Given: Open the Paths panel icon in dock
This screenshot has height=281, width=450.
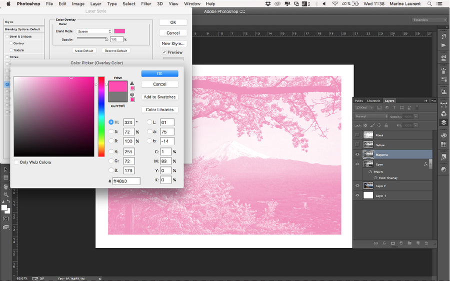Looking at the screenshot, I should 443,105.
